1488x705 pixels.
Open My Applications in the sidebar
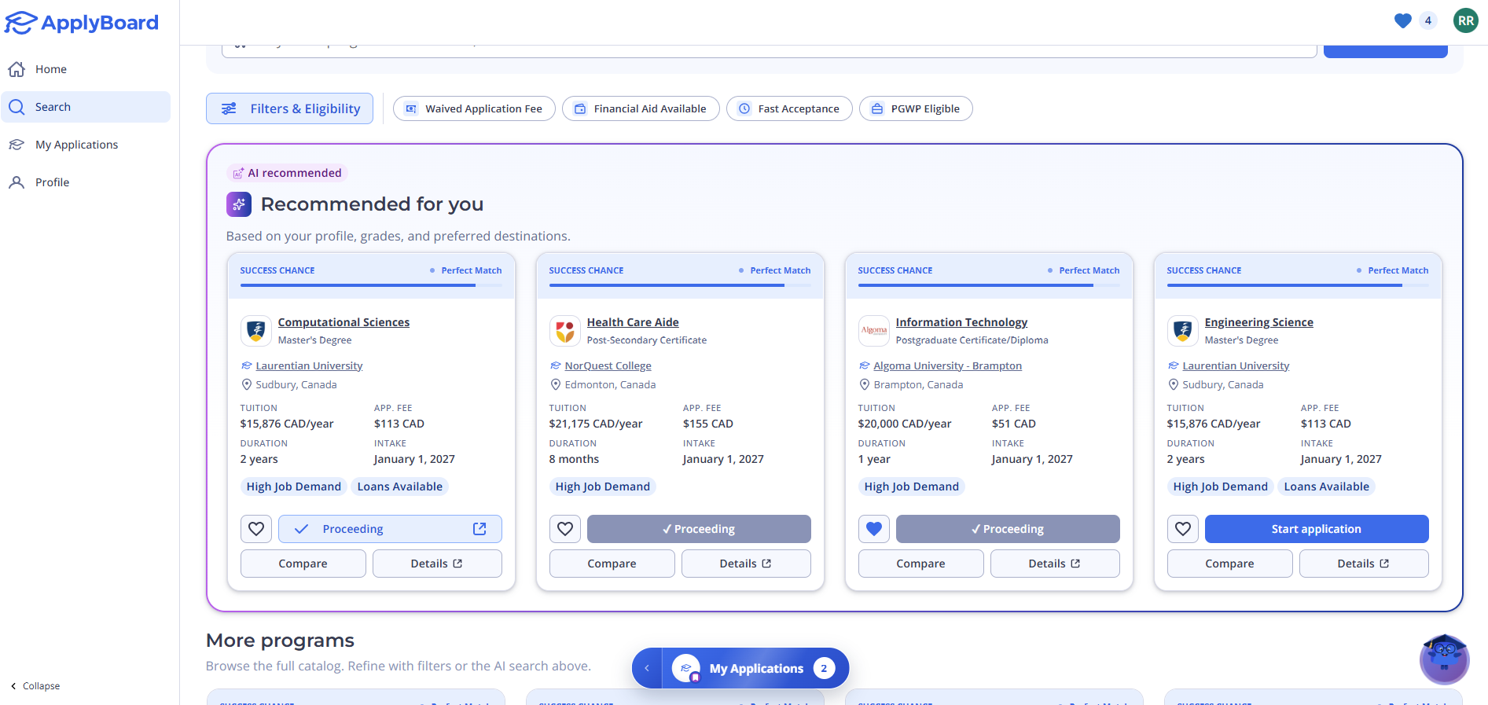[86, 145]
